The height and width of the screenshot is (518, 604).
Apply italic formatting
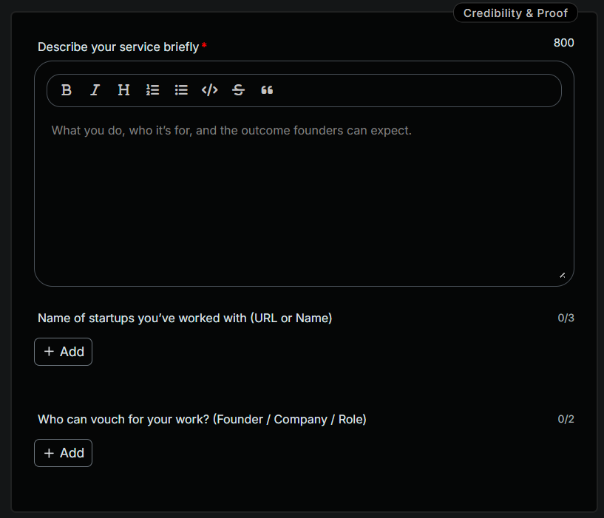click(95, 89)
